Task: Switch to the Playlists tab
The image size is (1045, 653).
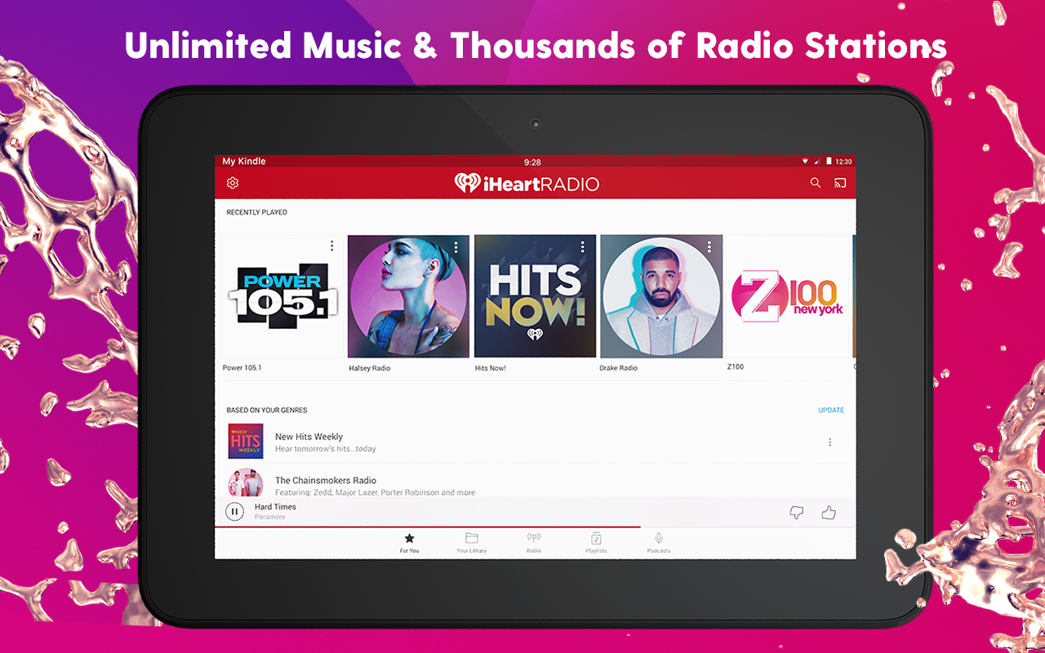Action: [x=596, y=543]
